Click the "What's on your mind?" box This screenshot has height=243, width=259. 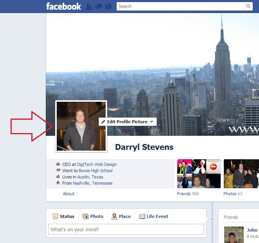tap(126, 229)
